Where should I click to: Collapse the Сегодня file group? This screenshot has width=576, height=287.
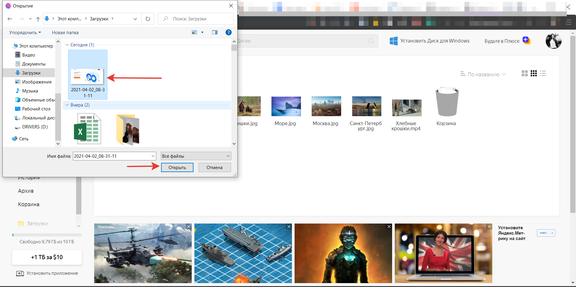coord(67,45)
